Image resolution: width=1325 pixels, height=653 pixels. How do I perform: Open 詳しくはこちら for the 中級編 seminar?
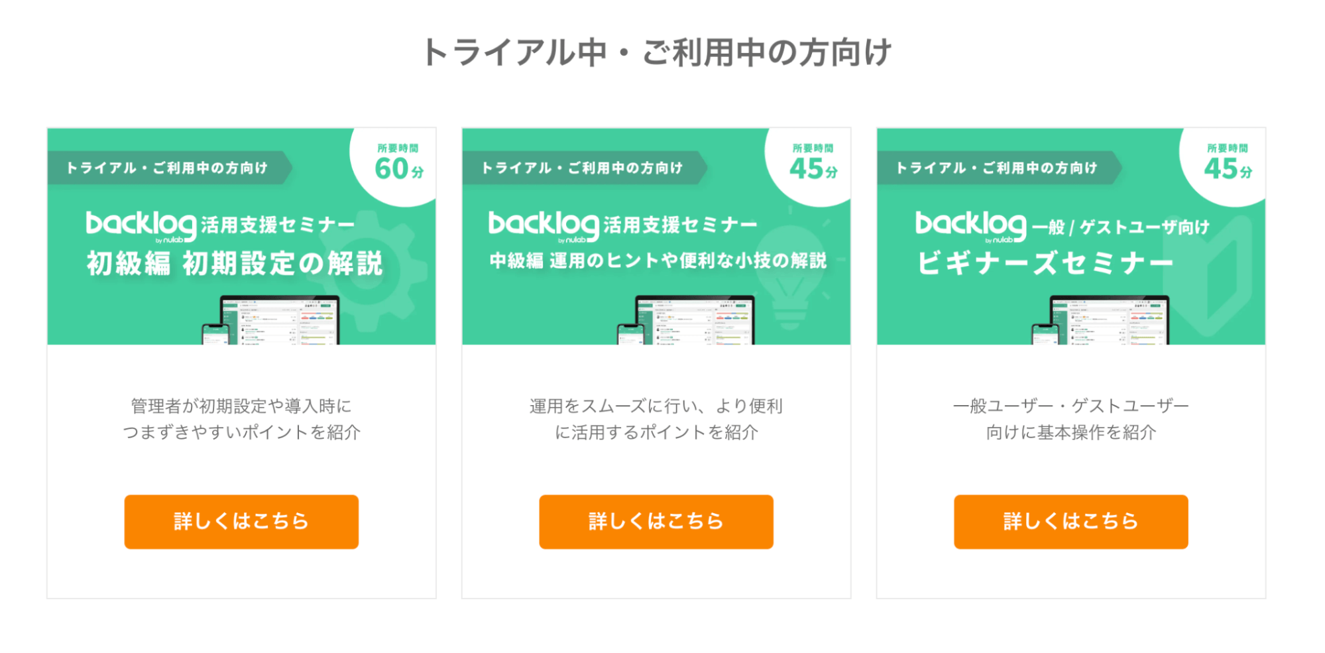pos(656,522)
